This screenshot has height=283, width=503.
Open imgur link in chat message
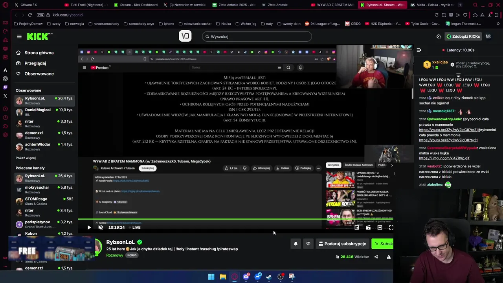[x=444, y=158]
